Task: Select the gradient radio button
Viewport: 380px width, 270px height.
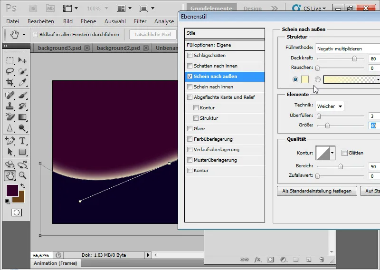Action: click(x=318, y=79)
